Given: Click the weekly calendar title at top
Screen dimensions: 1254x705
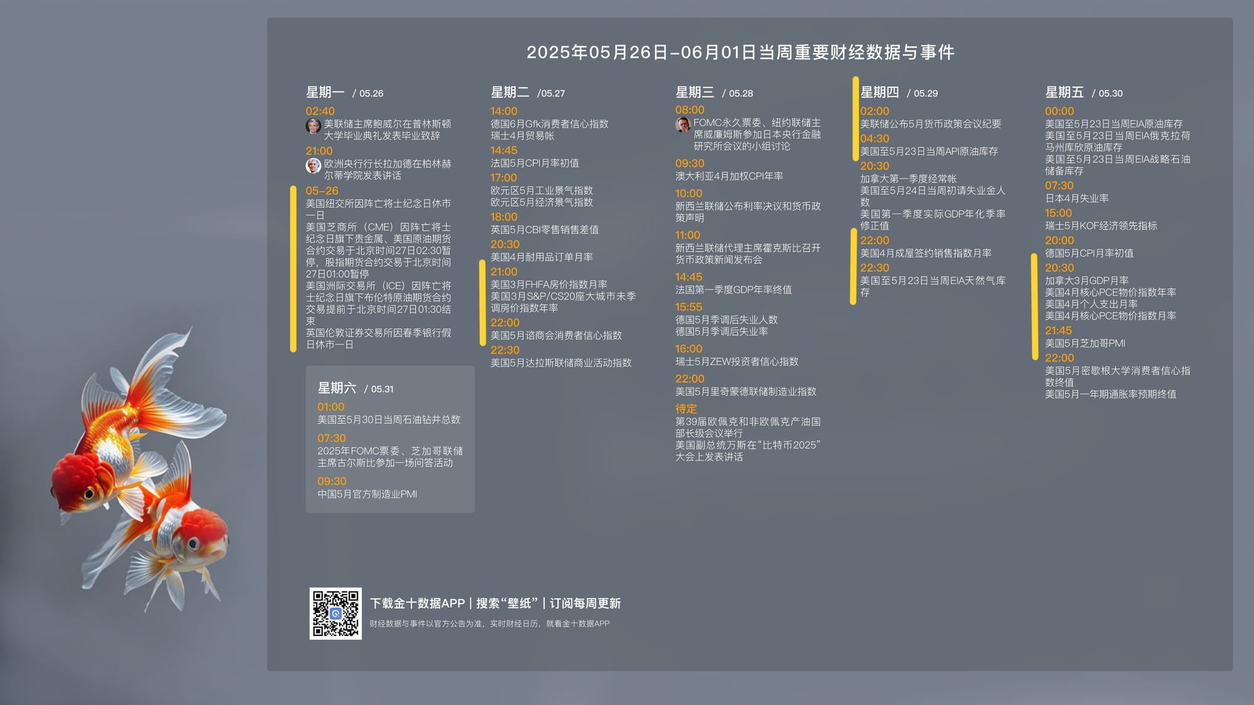Looking at the screenshot, I should click(x=740, y=52).
